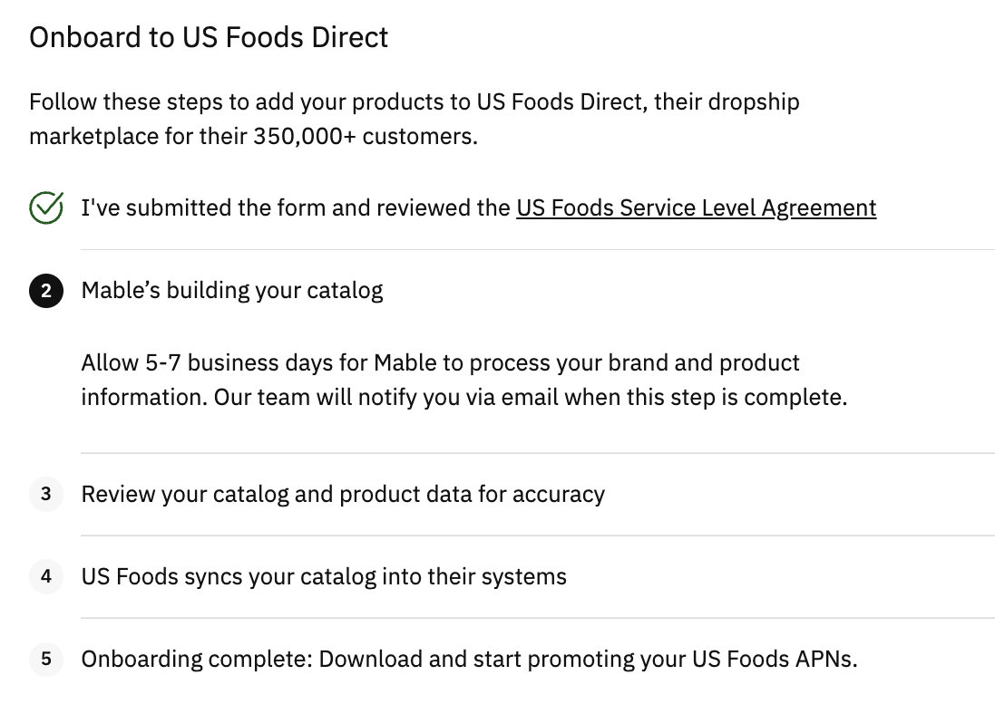This screenshot has width=995, height=704.
Task: Collapse the "Mable's building your catalog" step
Action: coord(232,291)
